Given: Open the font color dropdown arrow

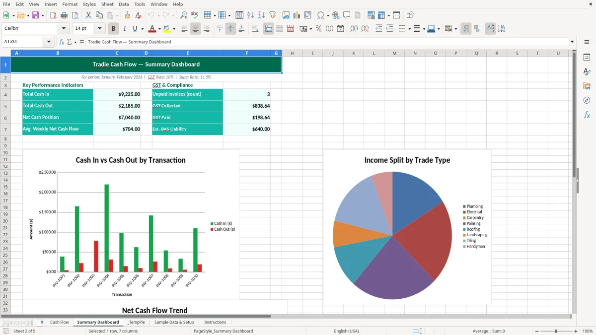Looking at the screenshot, I should [x=159, y=29].
